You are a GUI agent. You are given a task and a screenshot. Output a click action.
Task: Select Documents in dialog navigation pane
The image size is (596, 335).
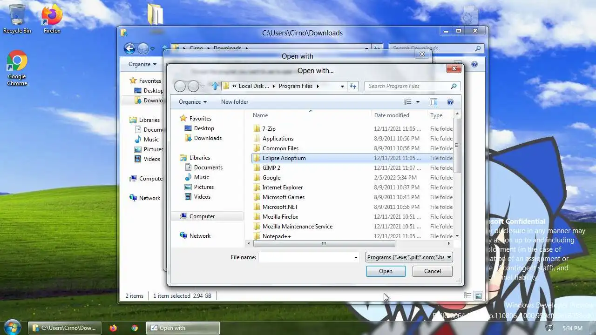[208, 167]
